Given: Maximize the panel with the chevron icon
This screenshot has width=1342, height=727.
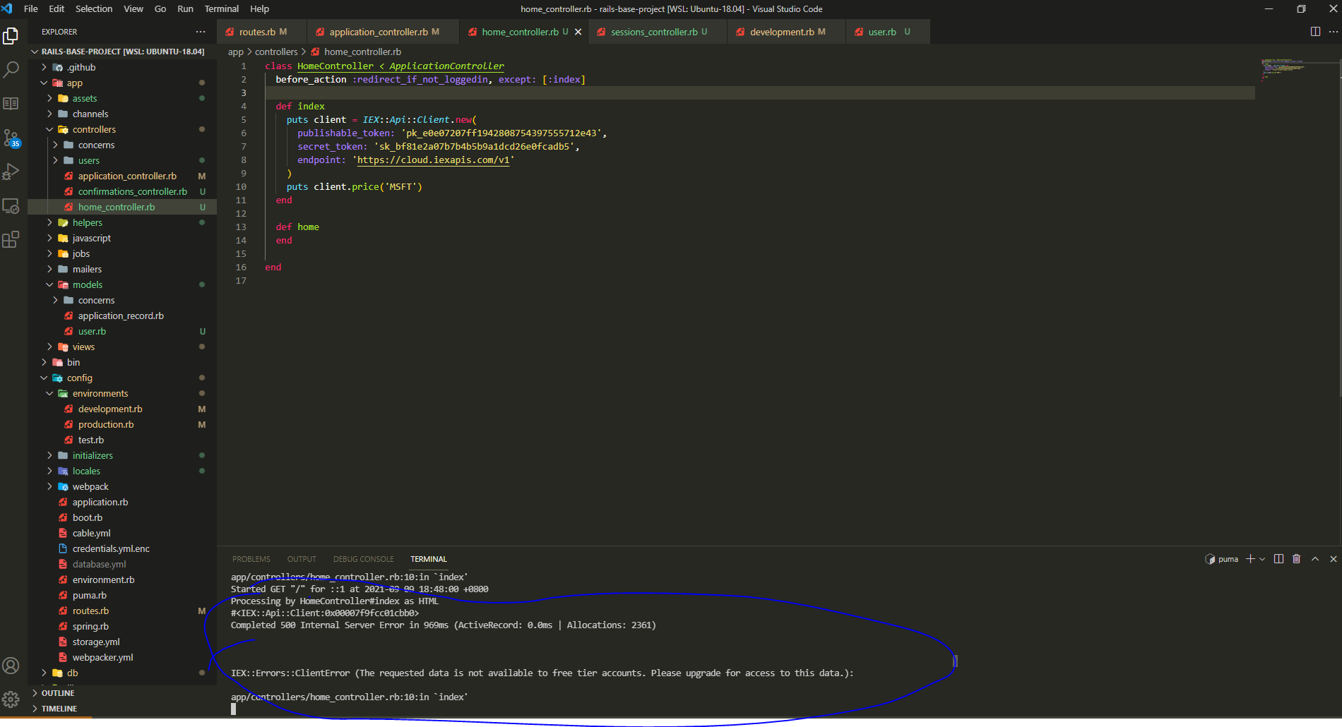Looking at the screenshot, I should 1314,558.
